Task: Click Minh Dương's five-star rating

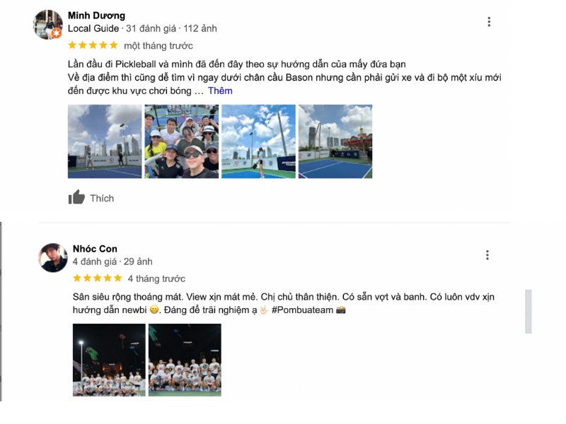Action: coord(93,45)
